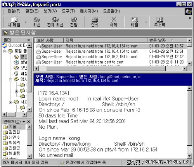Click the contact card icon for 박유리
The height and width of the screenshot is (167, 194).
click(x=5, y=143)
